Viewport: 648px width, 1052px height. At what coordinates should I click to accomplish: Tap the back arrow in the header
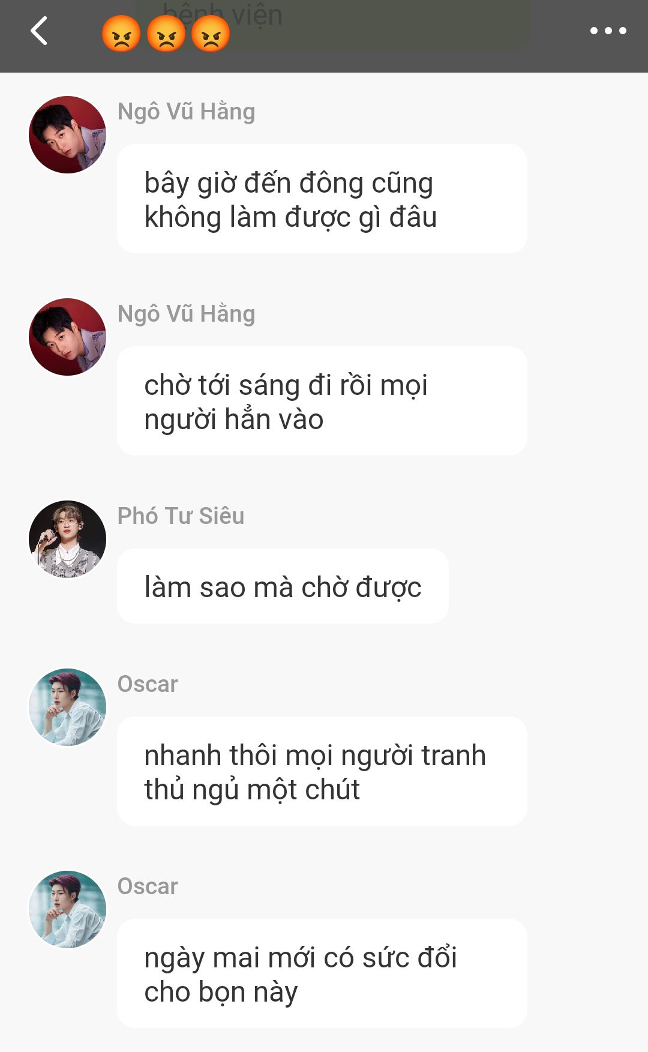[x=40, y=31]
